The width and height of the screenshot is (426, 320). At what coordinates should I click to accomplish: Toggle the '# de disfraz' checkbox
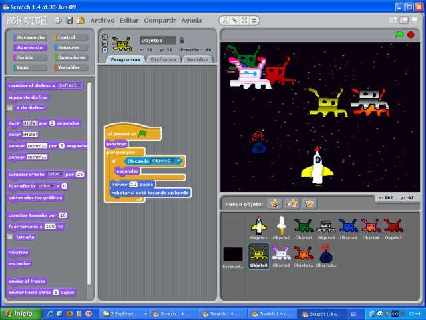pos(9,107)
